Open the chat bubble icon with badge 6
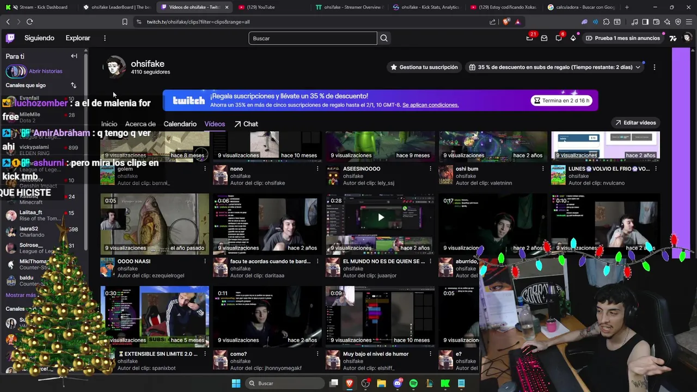This screenshot has width=697, height=392. (x=559, y=38)
